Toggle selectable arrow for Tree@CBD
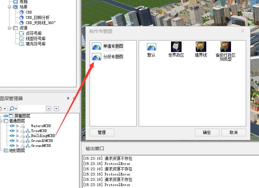Viewport: 259px width, 188px height. coord(18,131)
